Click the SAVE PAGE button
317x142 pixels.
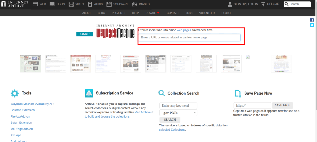282,105
